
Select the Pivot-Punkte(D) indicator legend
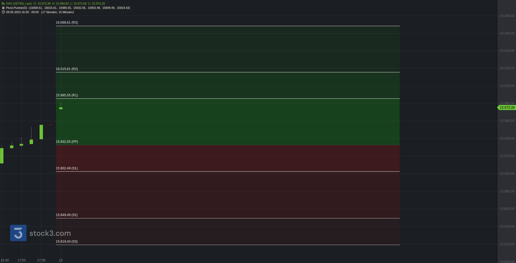coord(17,8)
